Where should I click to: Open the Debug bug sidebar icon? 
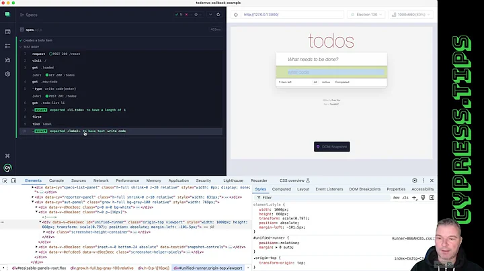click(7, 60)
